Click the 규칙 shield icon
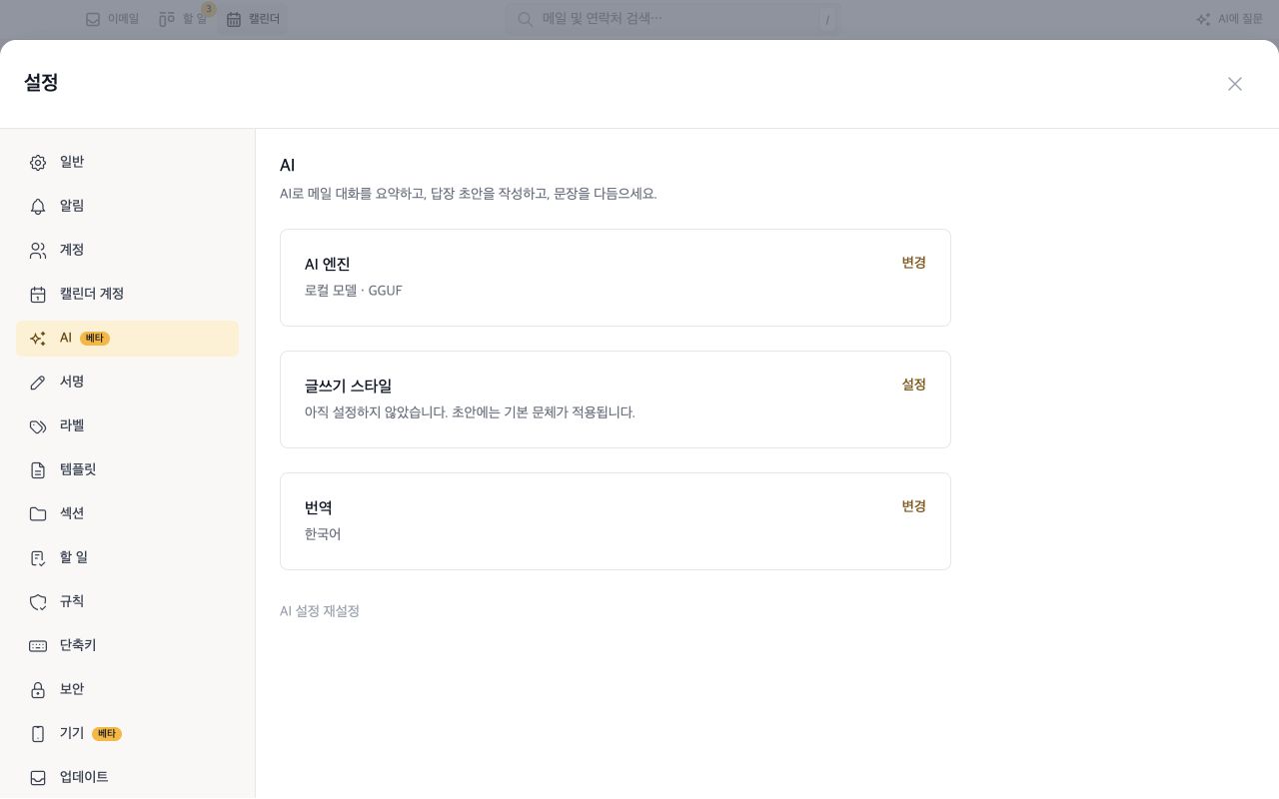 38,601
